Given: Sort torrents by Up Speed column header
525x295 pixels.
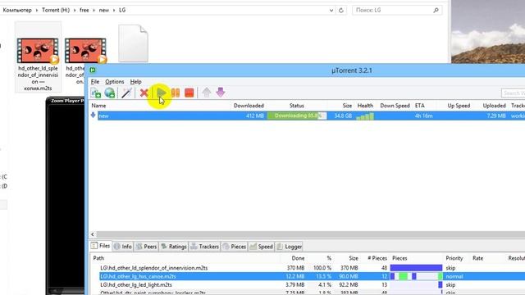Looking at the screenshot, I should pyautogui.click(x=459, y=106).
